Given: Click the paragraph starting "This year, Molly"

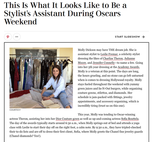Looking at the screenshot, I should [76, 125].
